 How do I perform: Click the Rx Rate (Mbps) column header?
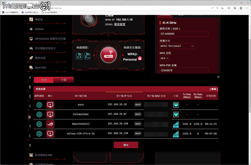[198, 96]
